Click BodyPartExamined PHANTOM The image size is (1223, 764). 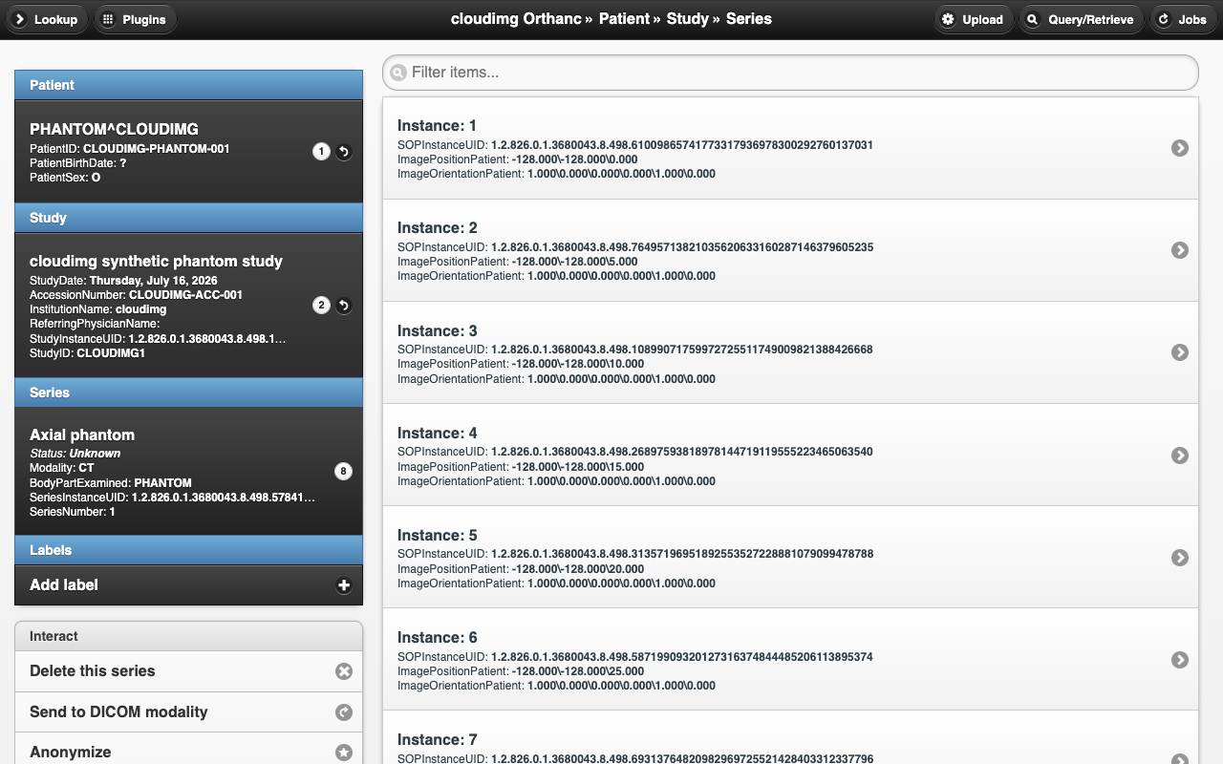111,483
